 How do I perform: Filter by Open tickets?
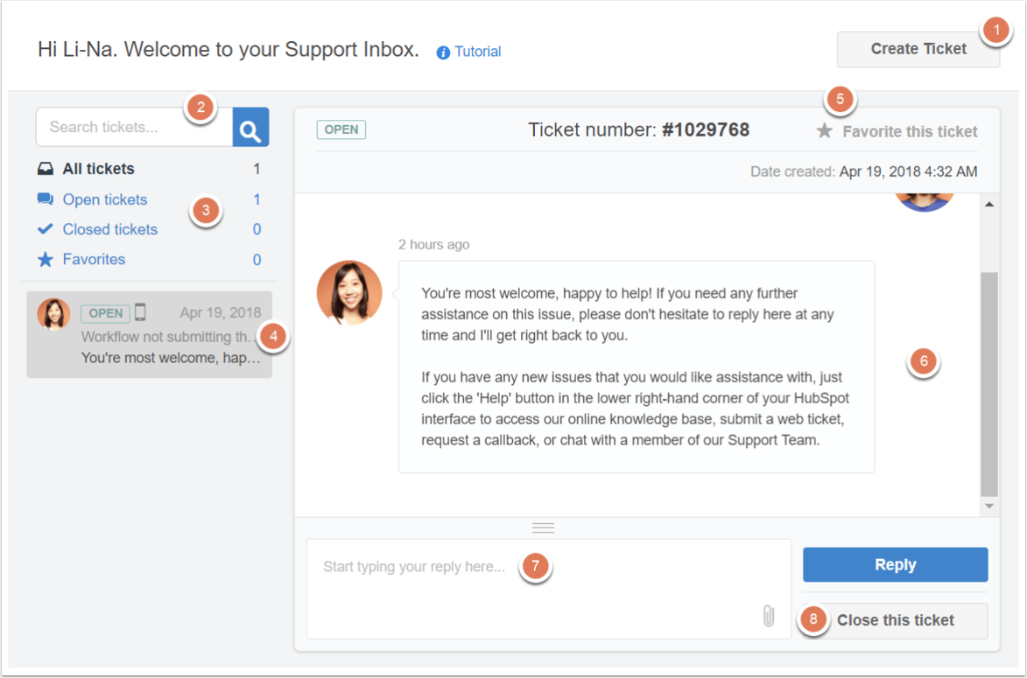(x=105, y=199)
